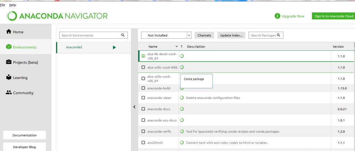Tick the anaconda-build package checkbox
Viewport: 355px width, 151px height.
(143, 88)
